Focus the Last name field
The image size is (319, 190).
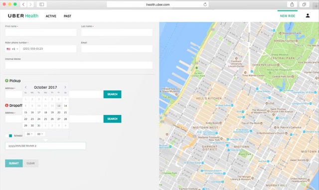pyautogui.click(x=117, y=32)
